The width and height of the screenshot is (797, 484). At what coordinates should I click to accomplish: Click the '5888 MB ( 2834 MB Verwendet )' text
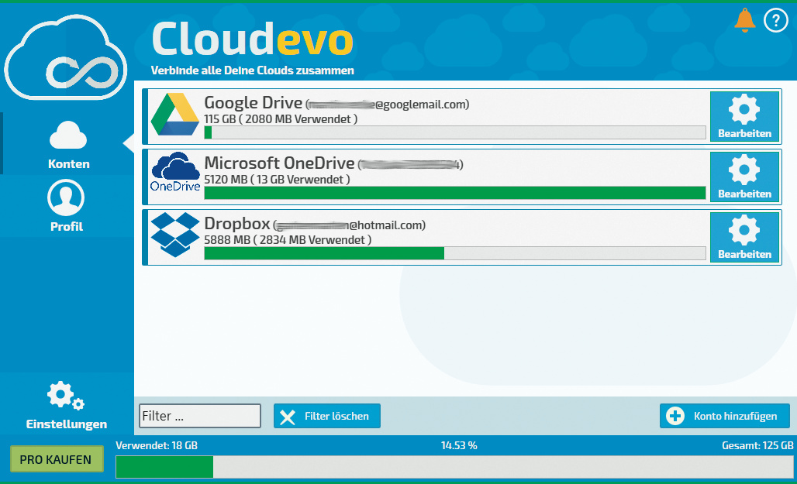(288, 240)
